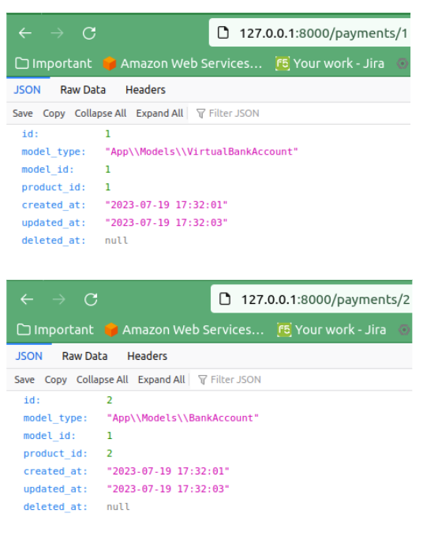Click forward arrow in top browser window

coord(57,33)
